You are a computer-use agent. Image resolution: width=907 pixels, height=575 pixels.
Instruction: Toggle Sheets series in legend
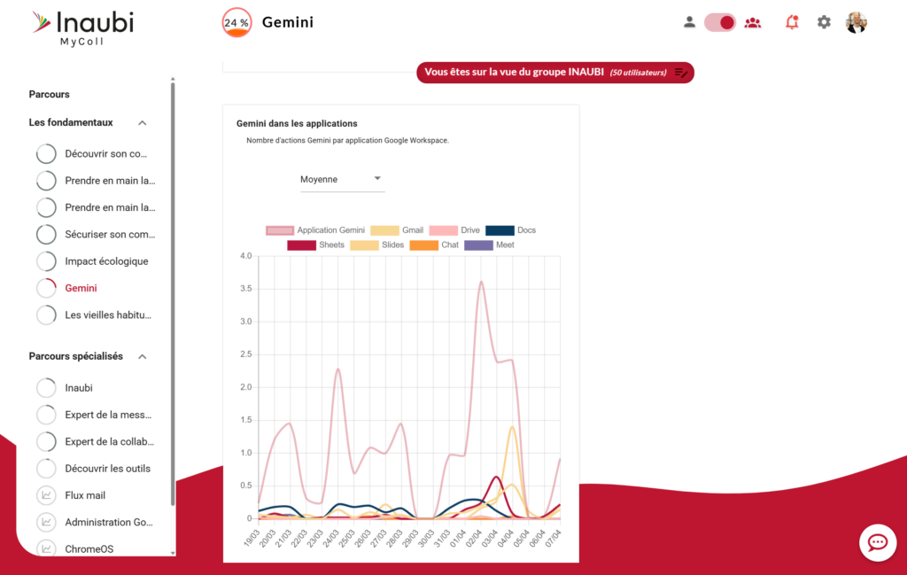coord(316,245)
